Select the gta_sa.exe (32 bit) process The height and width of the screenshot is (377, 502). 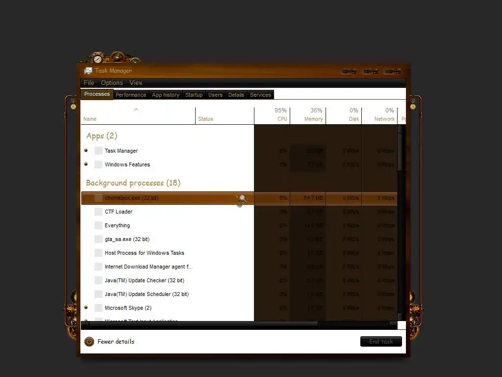click(x=239, y=239)
